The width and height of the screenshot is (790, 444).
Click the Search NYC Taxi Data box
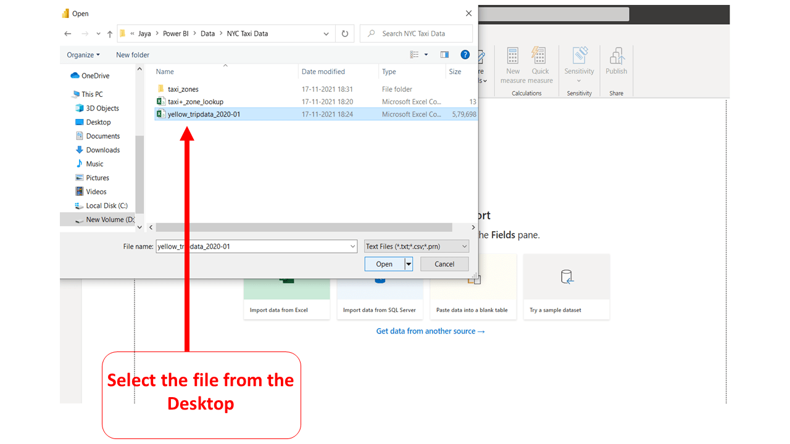point(416,33)
